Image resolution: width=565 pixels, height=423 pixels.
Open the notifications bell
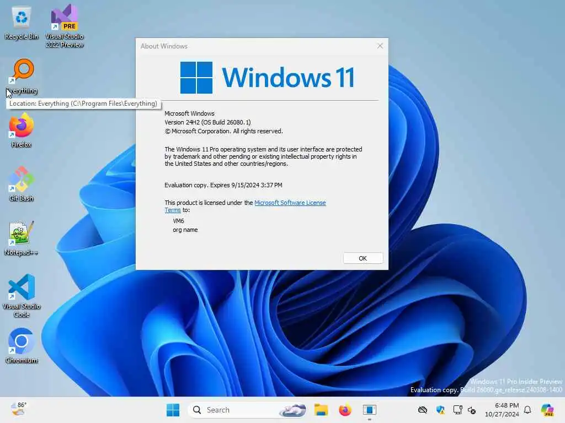[x=527, y=410]
